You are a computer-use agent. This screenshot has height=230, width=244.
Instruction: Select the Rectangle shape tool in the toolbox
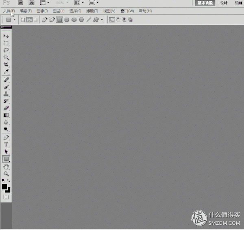6,159
